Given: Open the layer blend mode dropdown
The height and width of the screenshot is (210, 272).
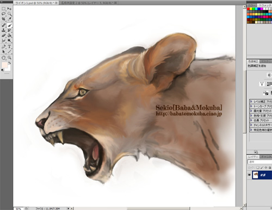Looking at the screenshot, I should 259,162.
